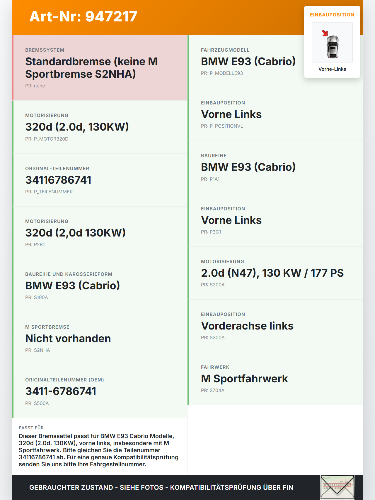Select the Bremssystem Standardbremse card

[100, 68]
